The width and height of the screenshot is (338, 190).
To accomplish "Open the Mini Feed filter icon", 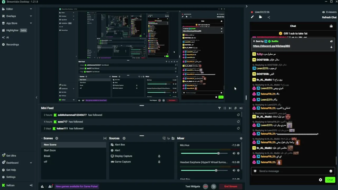I will [219, 108].
